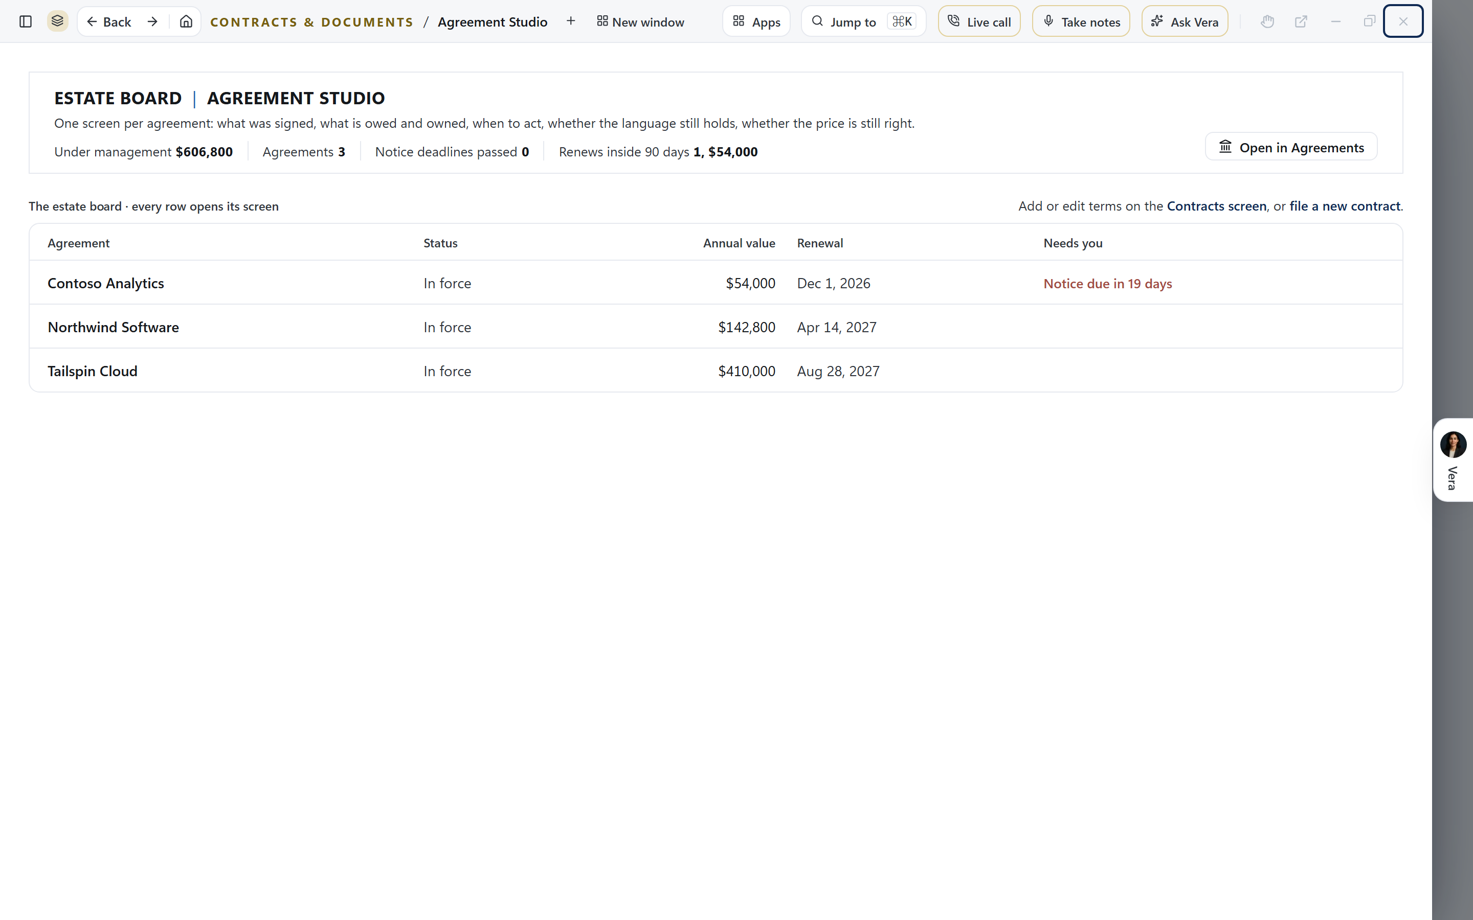Click the Notice due in 19 days alert

coord(1107,284)
